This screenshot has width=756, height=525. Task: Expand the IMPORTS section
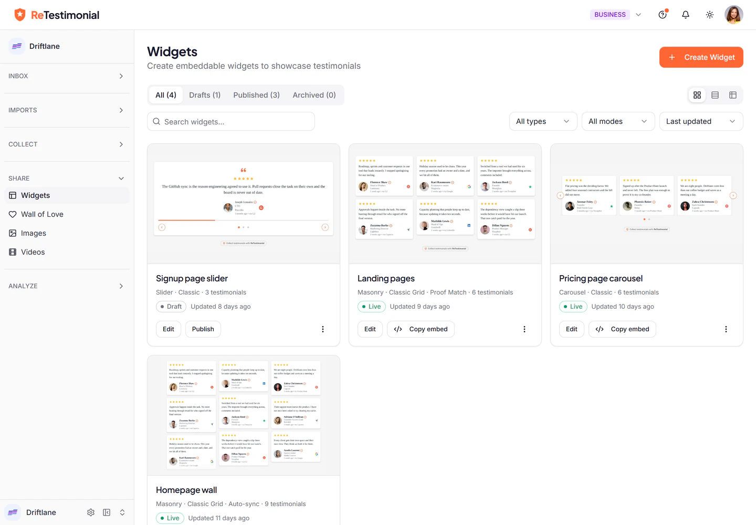[67, 110]
